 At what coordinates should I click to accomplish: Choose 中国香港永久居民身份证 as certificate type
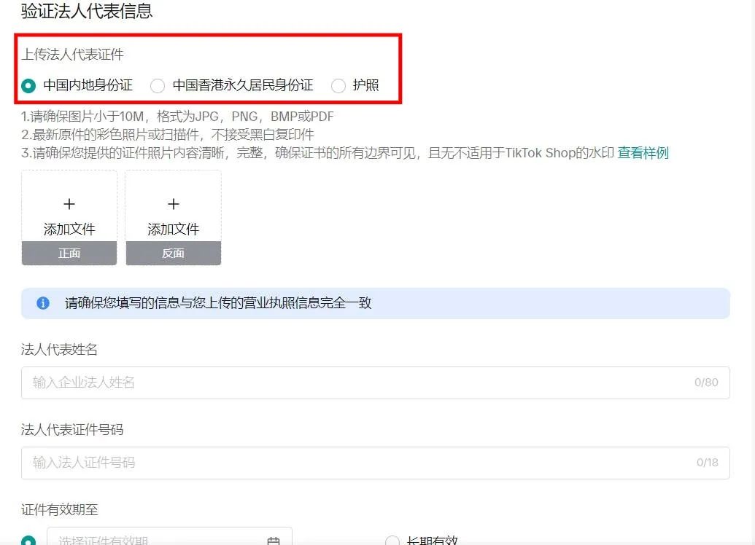tap(158, 85)
